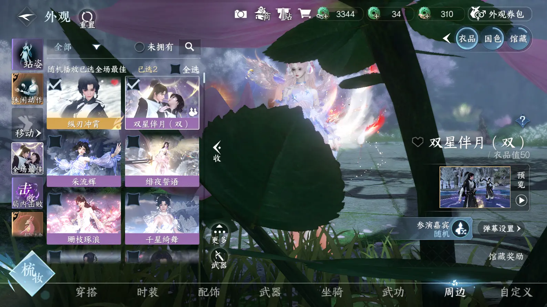The width and height of the screenshot is (547, 307).
Task: Click the 重置 reset icon
Action: click(87, 19)
